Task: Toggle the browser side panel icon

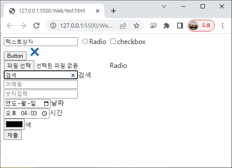Action: pyautogui.click(x=180, y=26)
